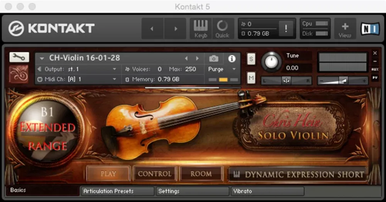The image size is (386, 202).
Task: Expand the instrument header triangle
Action: click(42, 58)
